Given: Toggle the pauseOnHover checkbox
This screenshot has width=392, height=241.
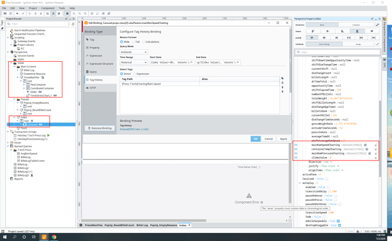Looking at the screenshot, I should [x=335, y=196].
